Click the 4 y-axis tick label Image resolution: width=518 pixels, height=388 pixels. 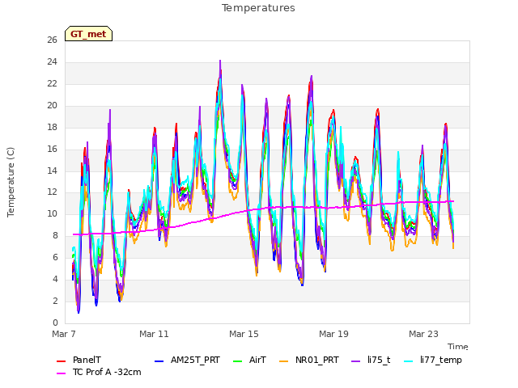(x=55, y=280)
